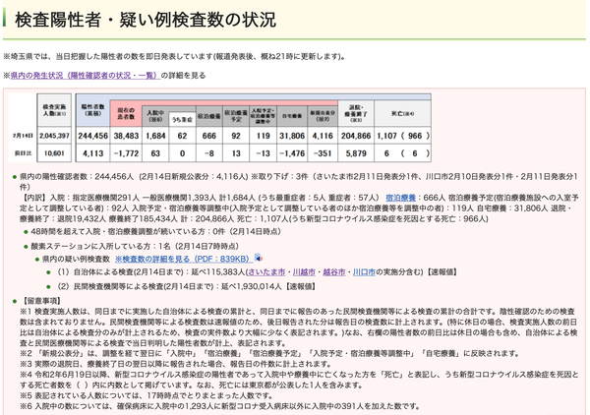The image size is (590, 415).
Task: Click the (2) 民間検査機関等による検査 line
Action: pyautogui.click(x=186, y=287)
